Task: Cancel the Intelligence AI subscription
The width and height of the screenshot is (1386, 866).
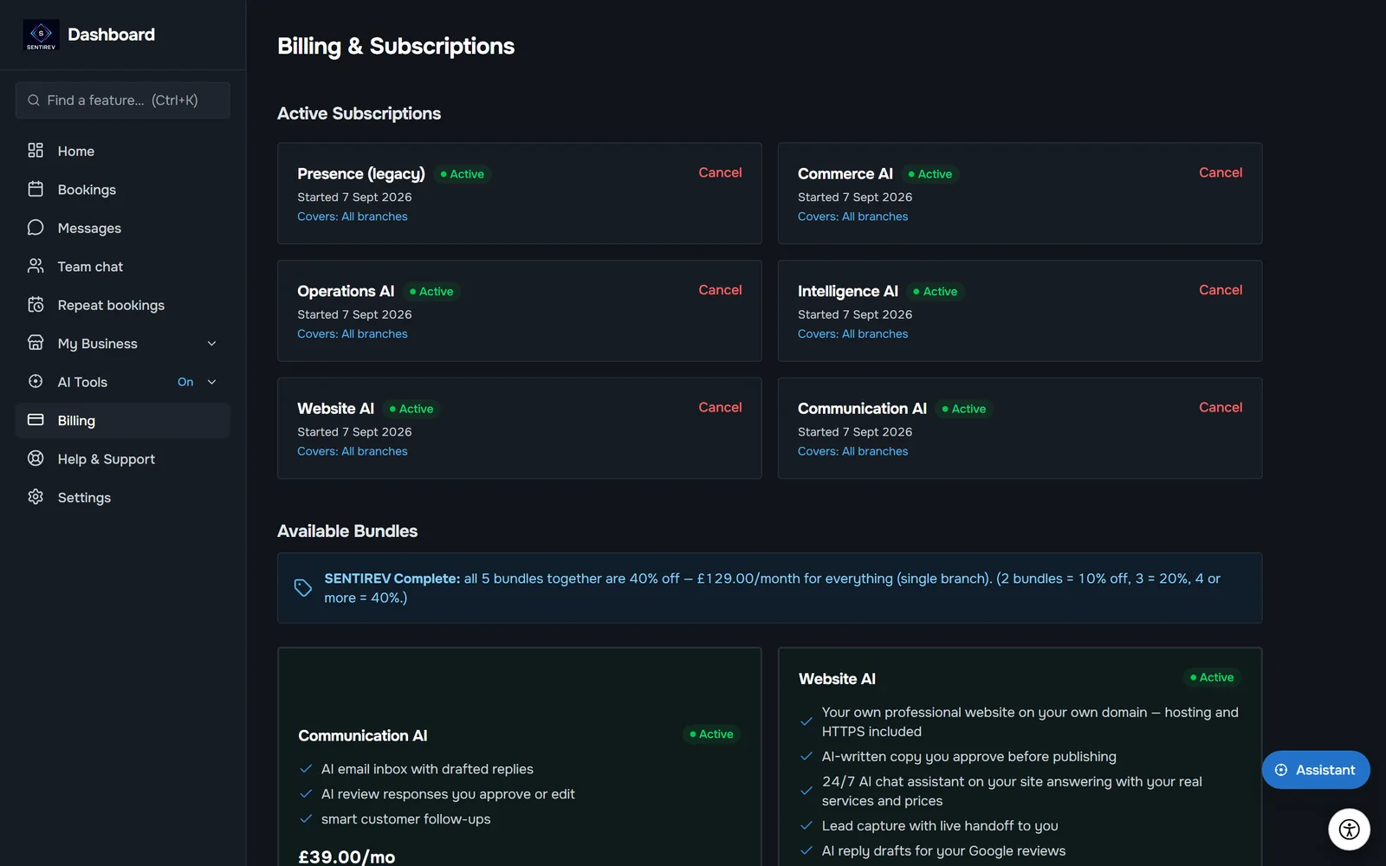Action: 1221,290
